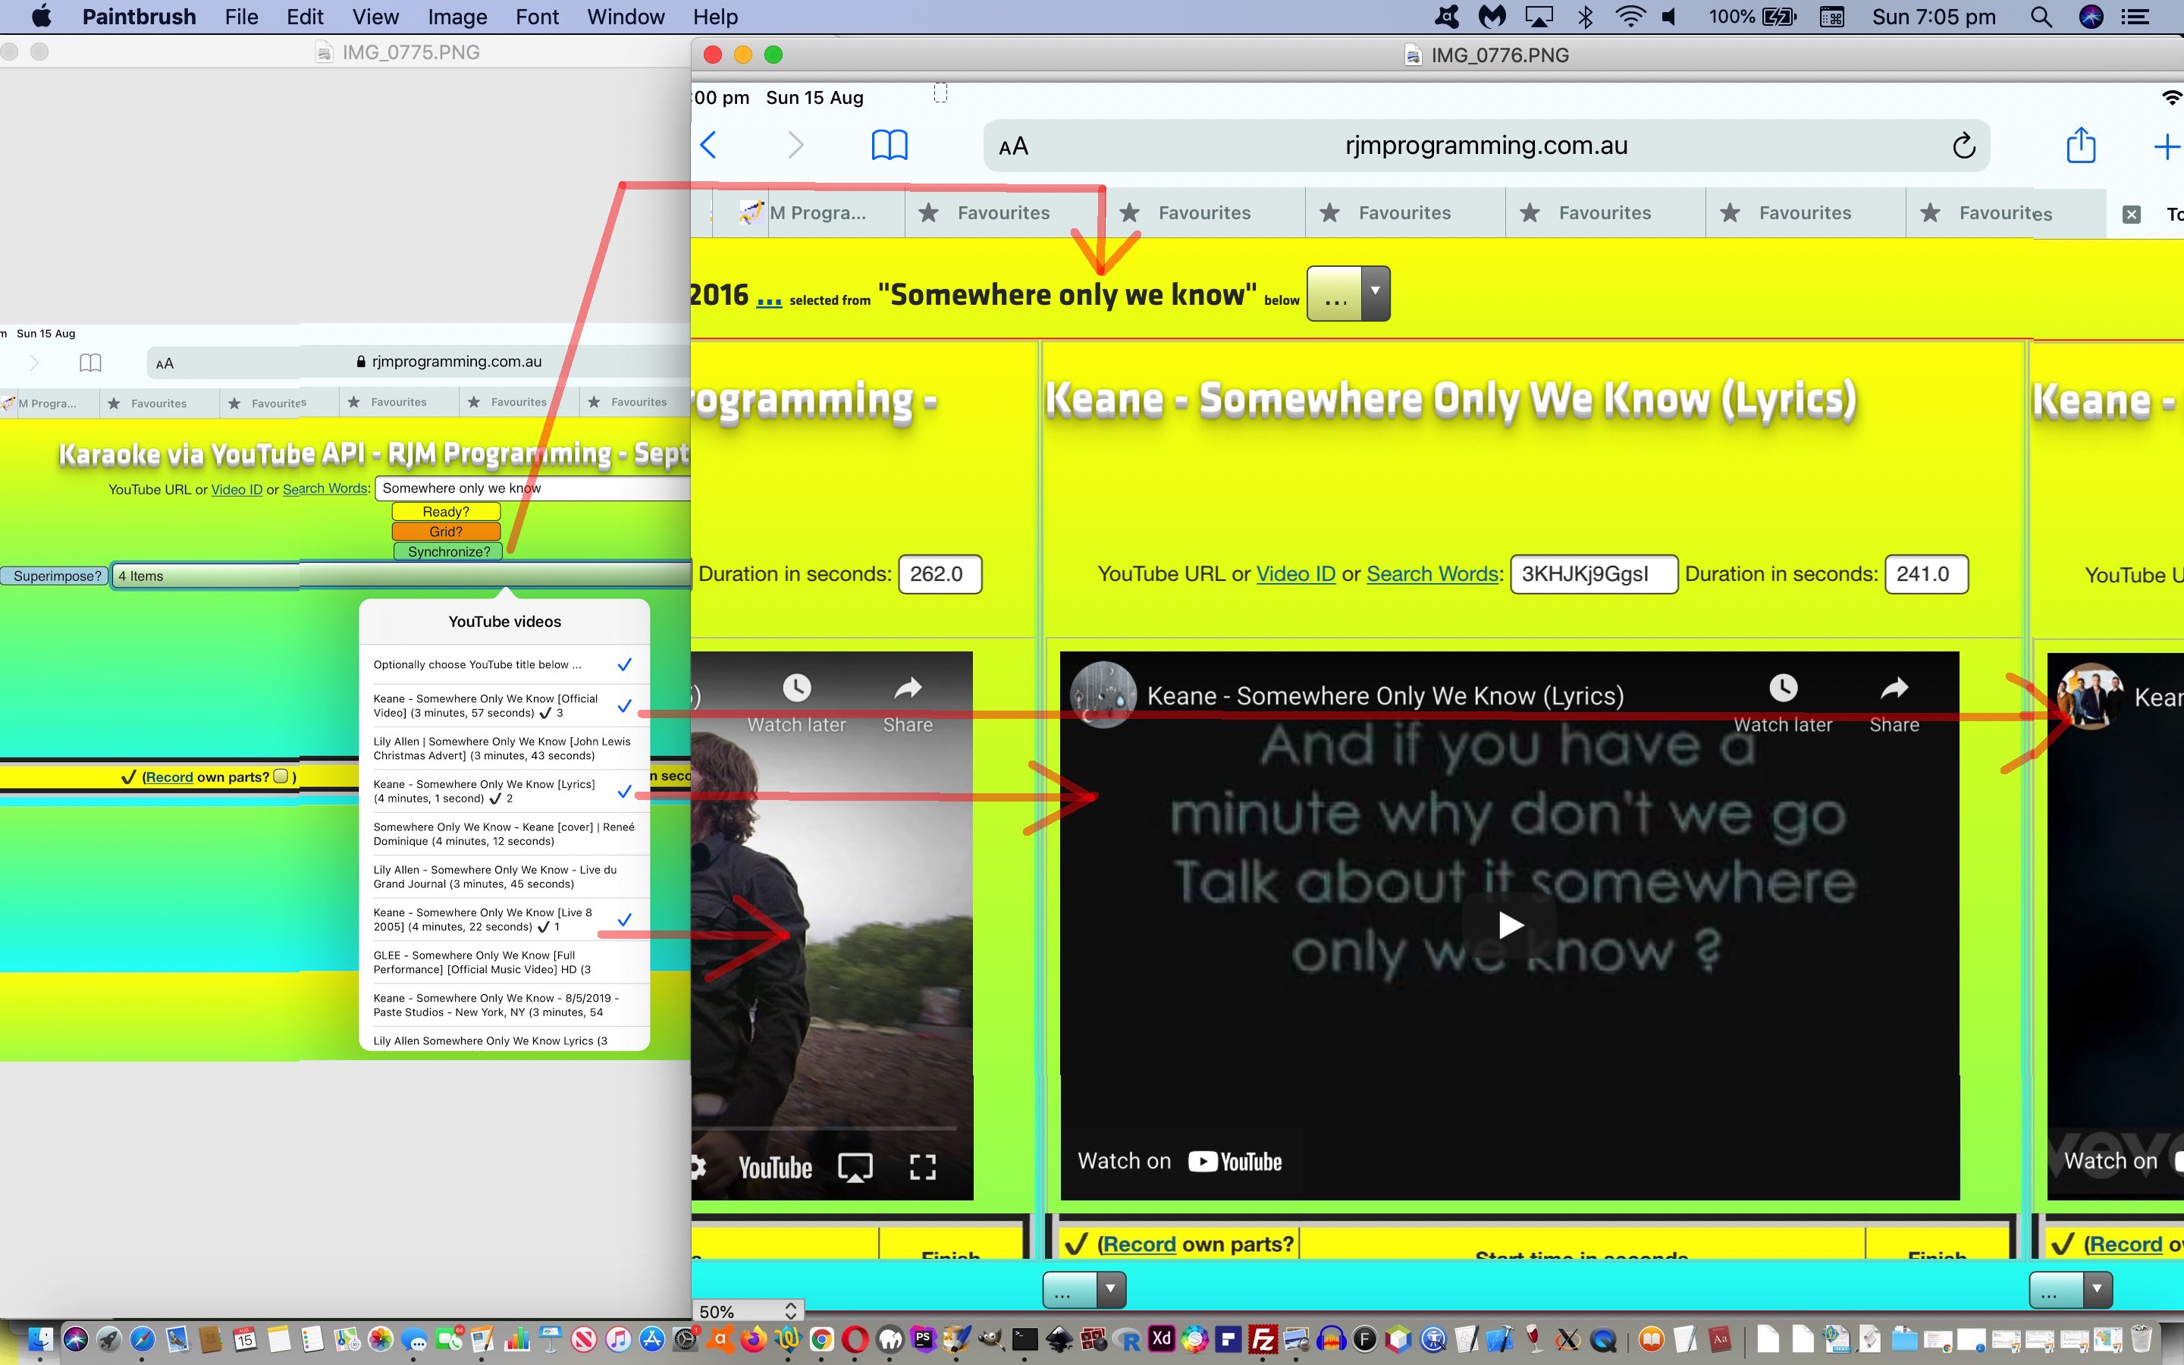Click the Grid? button in IMG_0775
Viewport: 2184px width, 1365px height.
pyautogui.click(x=446, y=532)
